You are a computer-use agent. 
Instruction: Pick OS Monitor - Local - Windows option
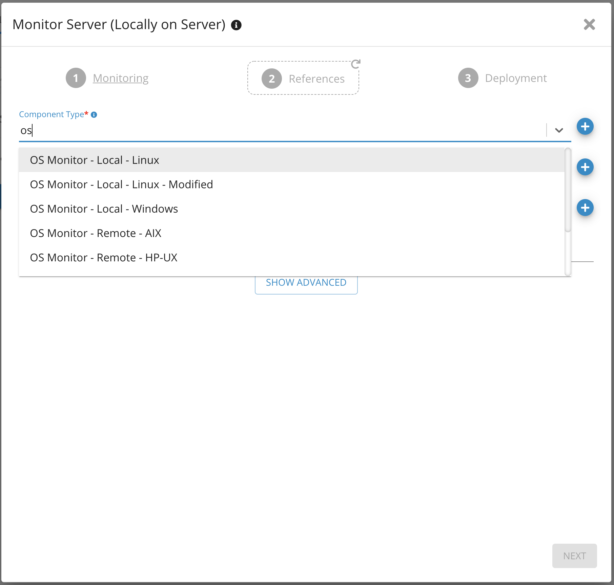pyautogui.click(x=104, y=209)
